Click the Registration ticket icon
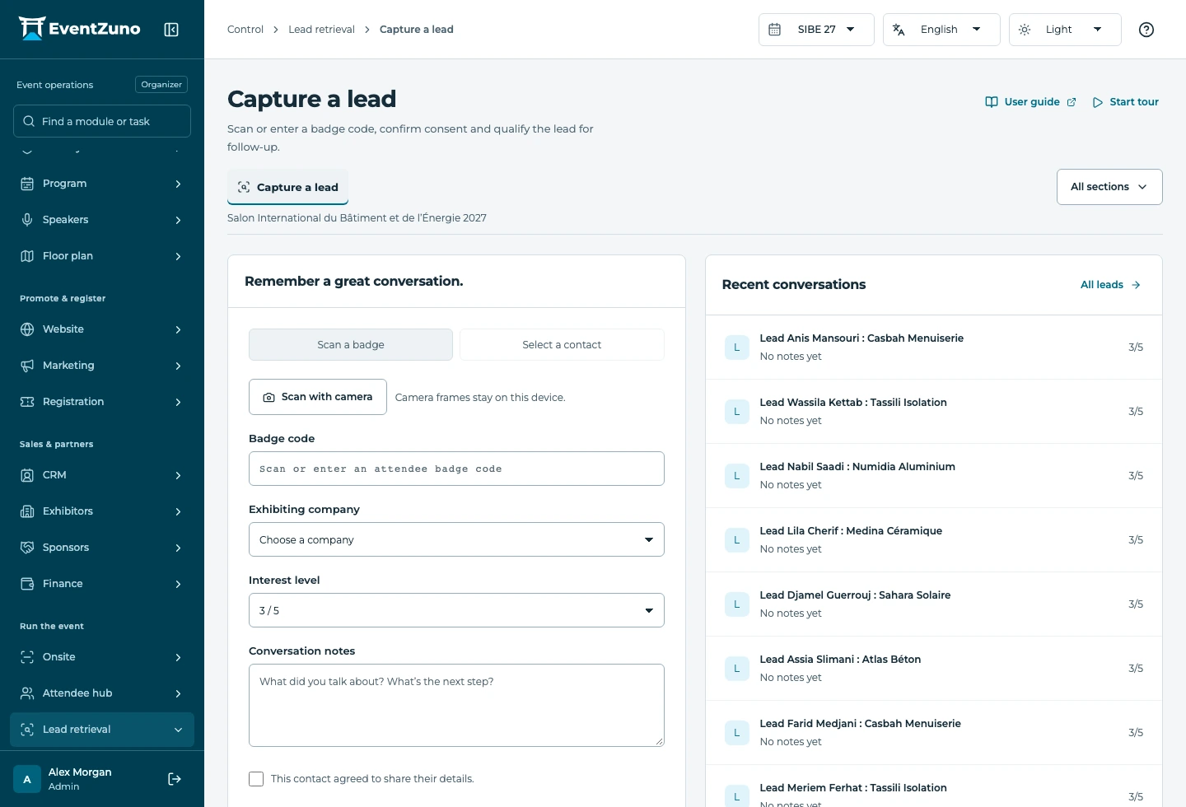This screenshot has height=807, width=1186. (x=27, y=402)
